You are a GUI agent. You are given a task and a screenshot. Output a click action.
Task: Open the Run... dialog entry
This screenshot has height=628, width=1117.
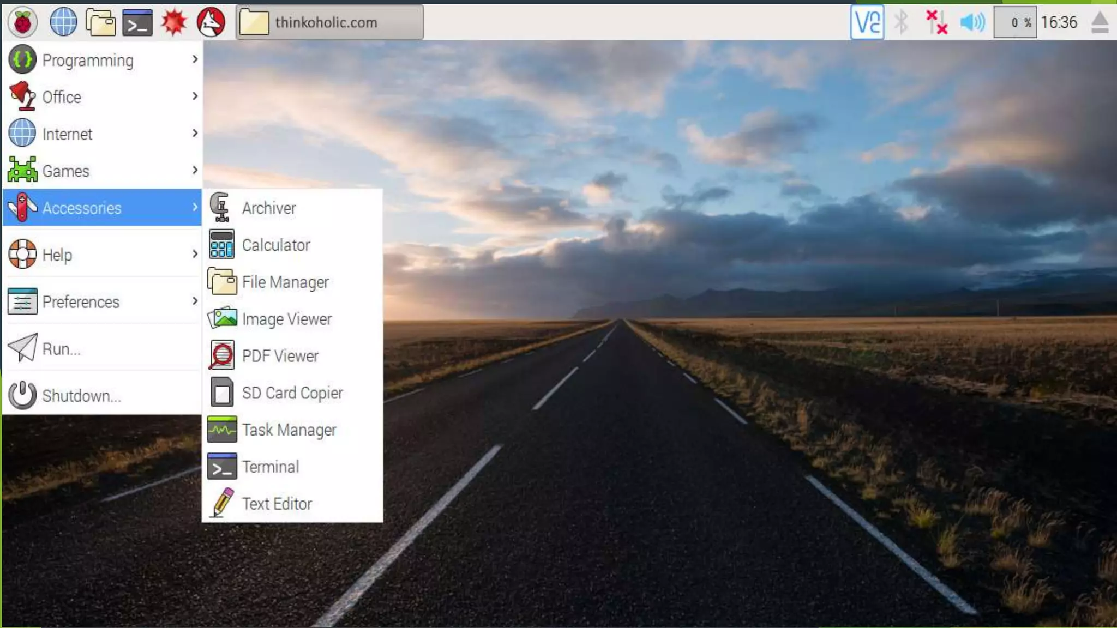click(x=61, y=349)
